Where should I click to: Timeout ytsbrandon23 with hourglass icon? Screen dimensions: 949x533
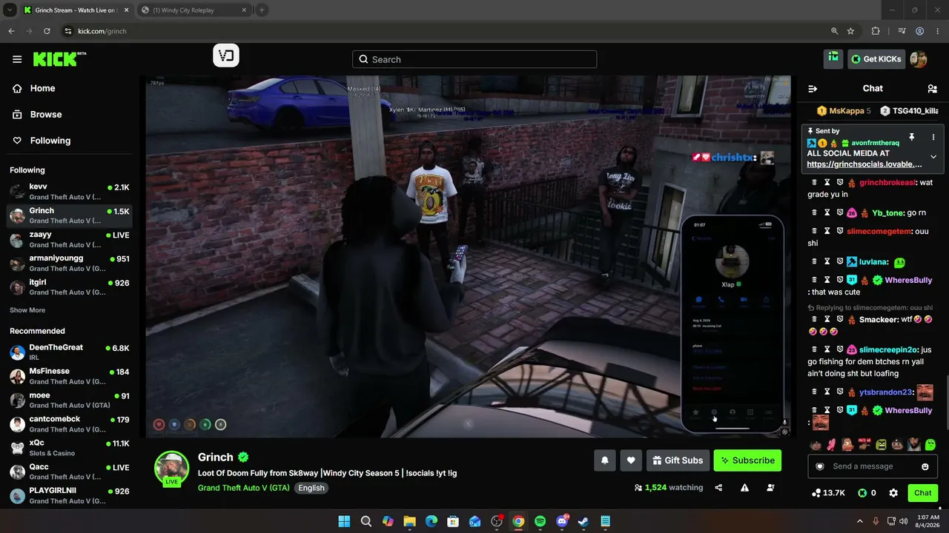(x=827, y=392)
